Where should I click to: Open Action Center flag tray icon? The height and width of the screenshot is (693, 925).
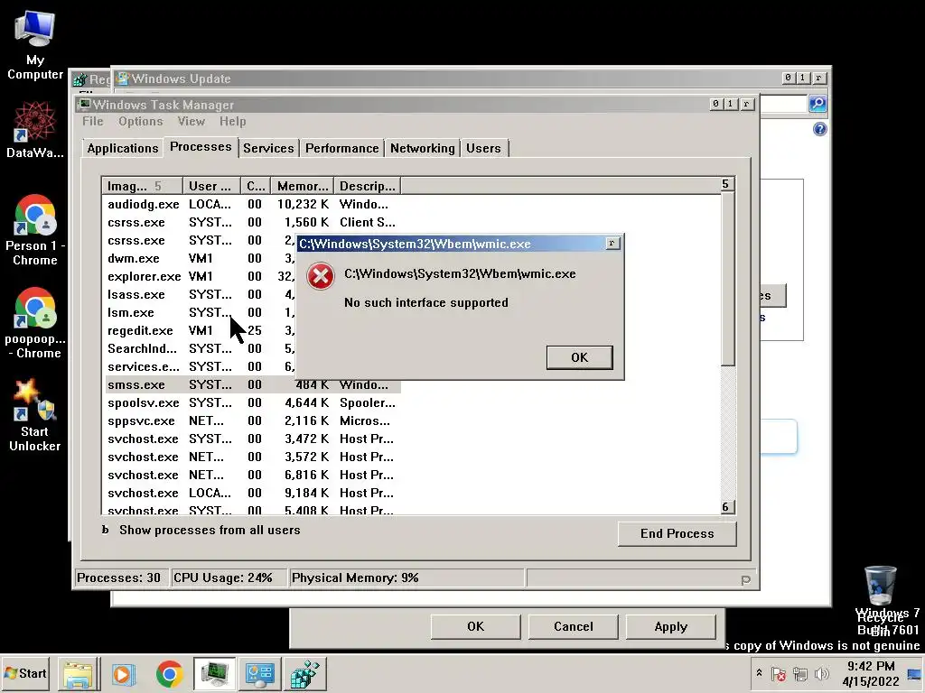click(778, 673)
